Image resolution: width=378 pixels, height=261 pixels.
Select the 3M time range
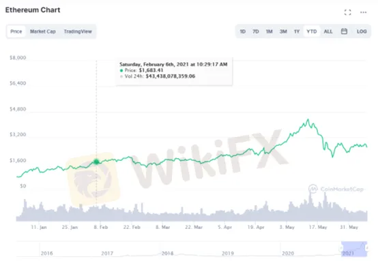(283, 31)
